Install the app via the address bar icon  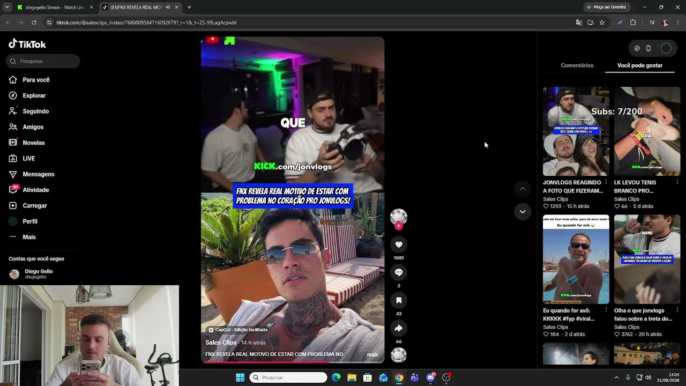(x=591, y=23)
